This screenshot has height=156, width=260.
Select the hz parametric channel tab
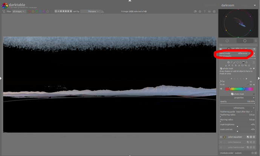(x=246, y=65)
